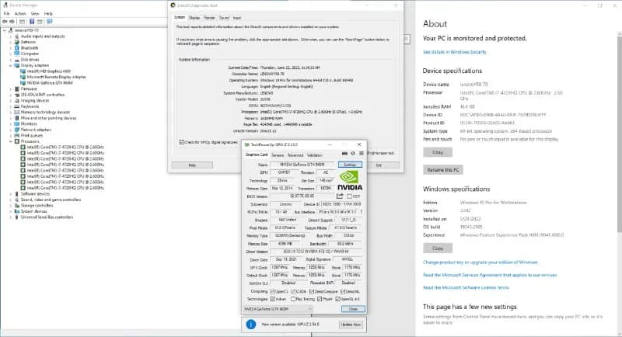
Task: Select Microsoft Remote Display Adapter entry
Action: (56, 77)
